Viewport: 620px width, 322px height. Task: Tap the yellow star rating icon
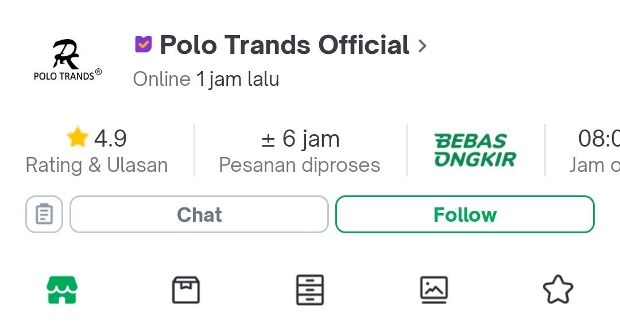click(77, 138)
